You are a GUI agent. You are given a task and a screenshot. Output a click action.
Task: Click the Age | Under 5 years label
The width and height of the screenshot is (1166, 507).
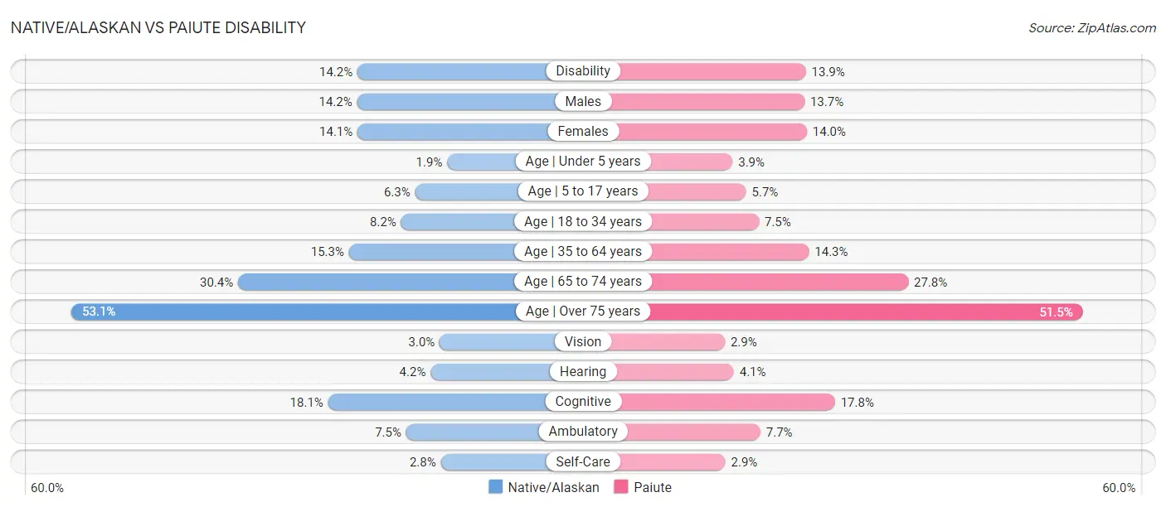tap(583, 162)
